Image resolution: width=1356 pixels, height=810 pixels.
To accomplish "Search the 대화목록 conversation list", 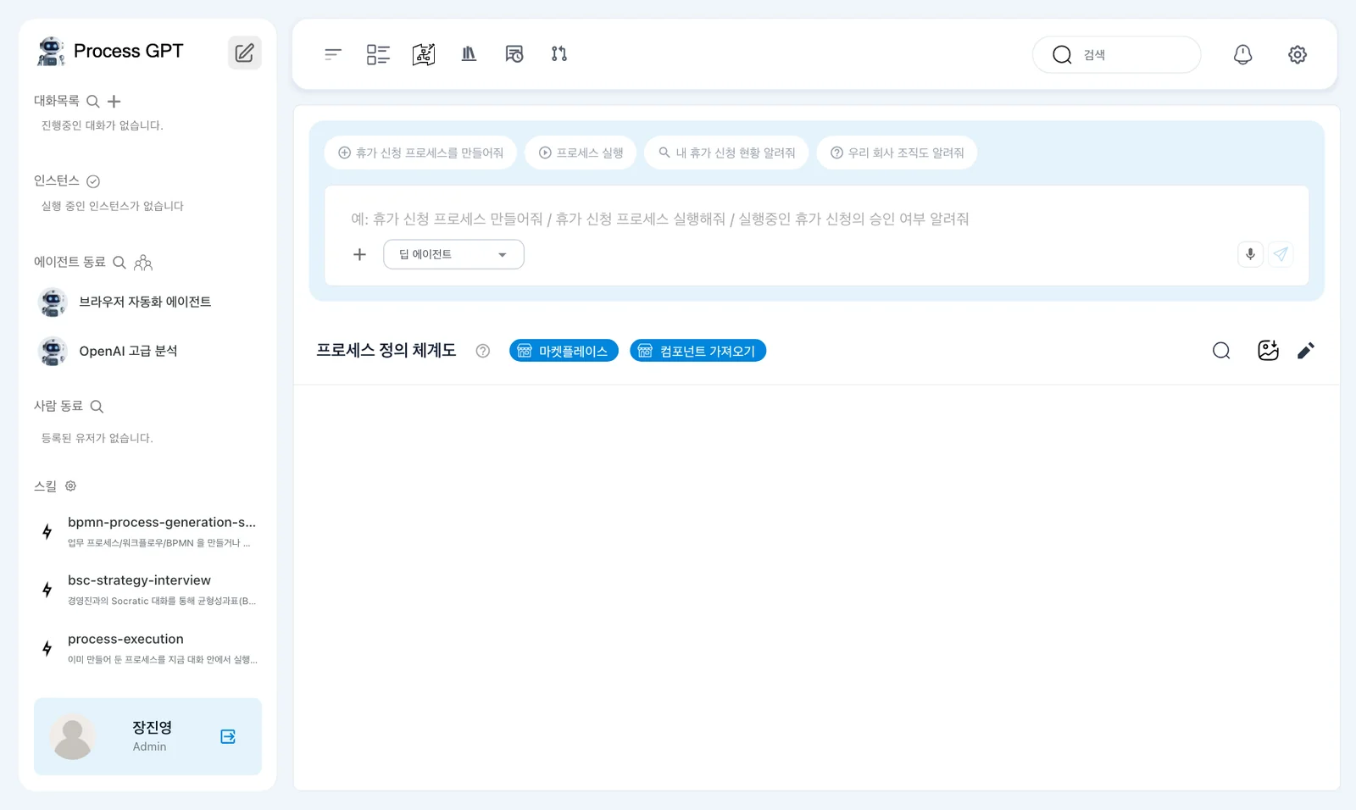I will (93, 102).
